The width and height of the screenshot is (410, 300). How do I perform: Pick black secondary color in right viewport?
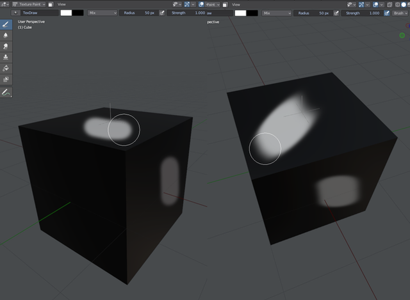coord(252,13)
